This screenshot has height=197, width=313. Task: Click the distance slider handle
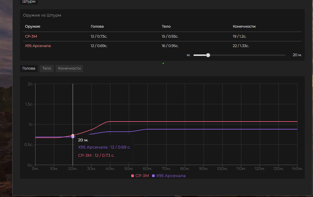pos(208,55)
